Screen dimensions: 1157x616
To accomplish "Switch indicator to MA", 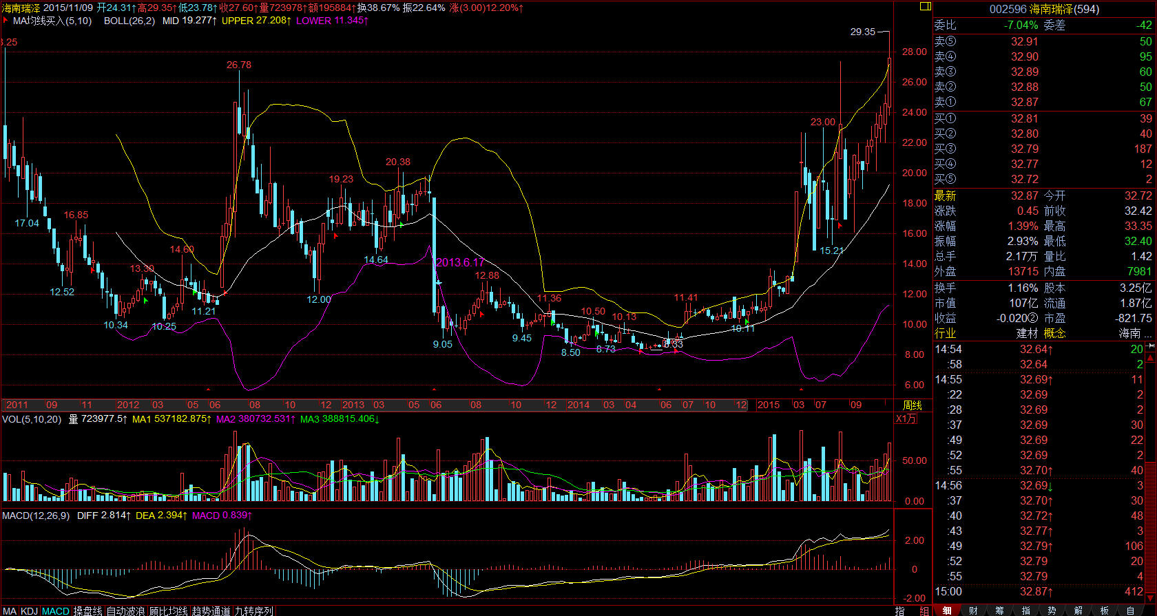I will (10, 610).
